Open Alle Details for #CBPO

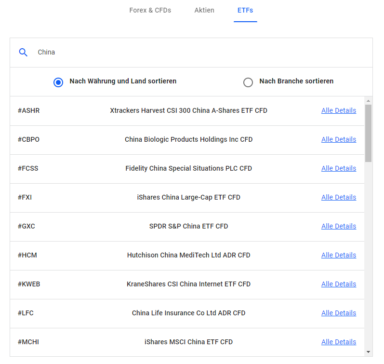tap(339, 139)
